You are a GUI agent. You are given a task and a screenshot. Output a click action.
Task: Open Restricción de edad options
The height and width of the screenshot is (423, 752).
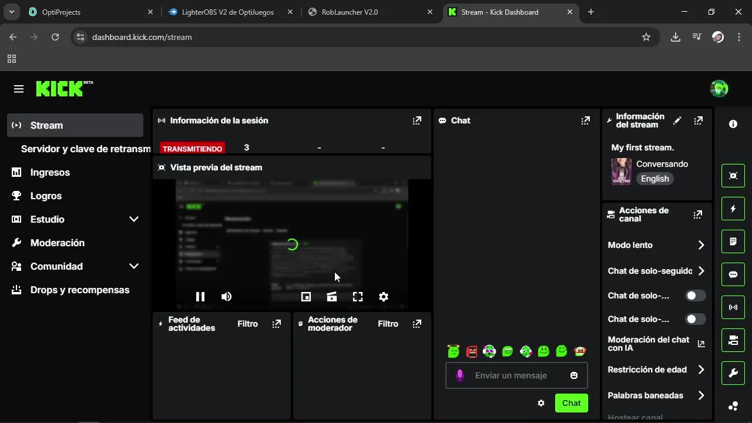pos(656,370)
